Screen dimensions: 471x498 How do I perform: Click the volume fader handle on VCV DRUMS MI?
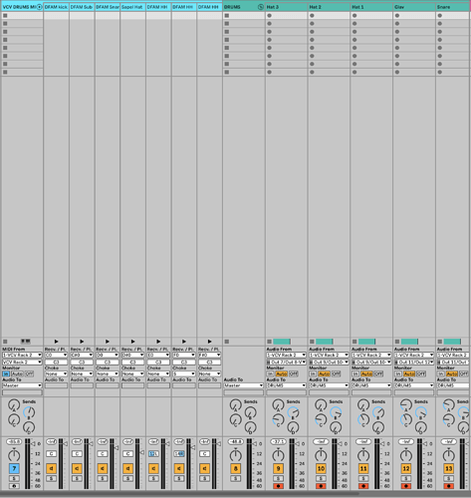tap(33, 443)
